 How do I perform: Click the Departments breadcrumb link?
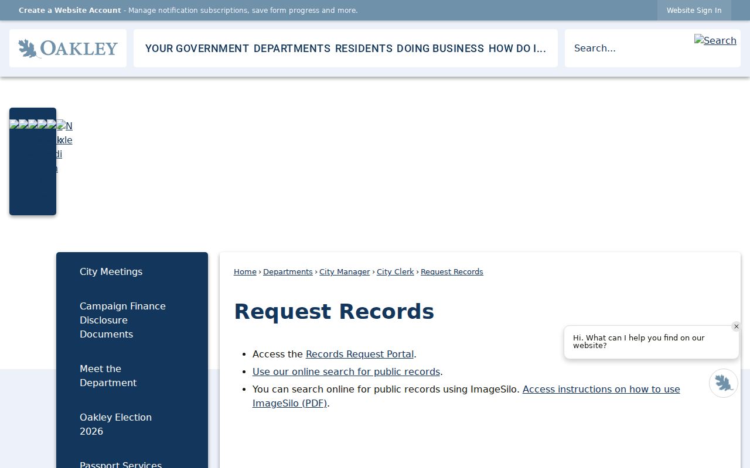(288, 271)
